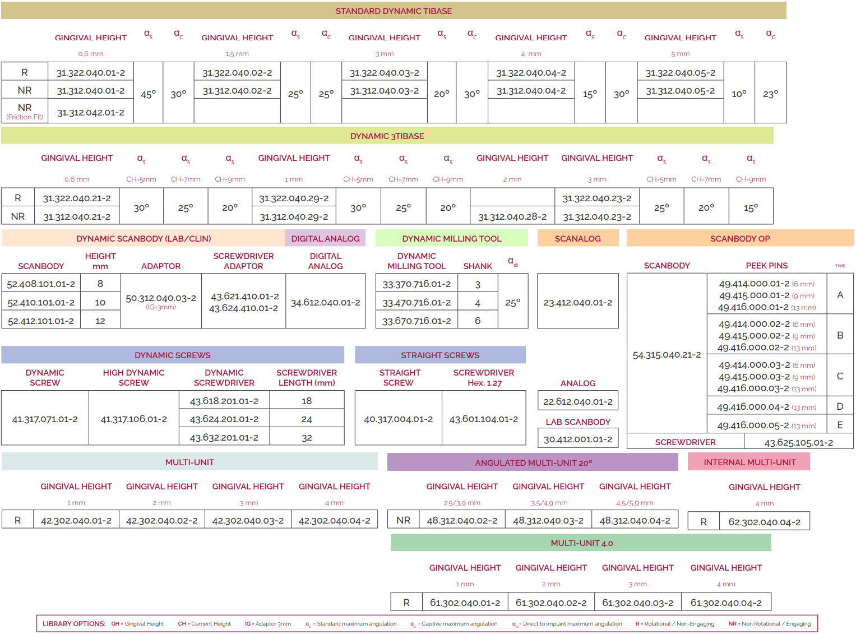Click the Dynamic 3Tibase section header

[x=387, y=136]
